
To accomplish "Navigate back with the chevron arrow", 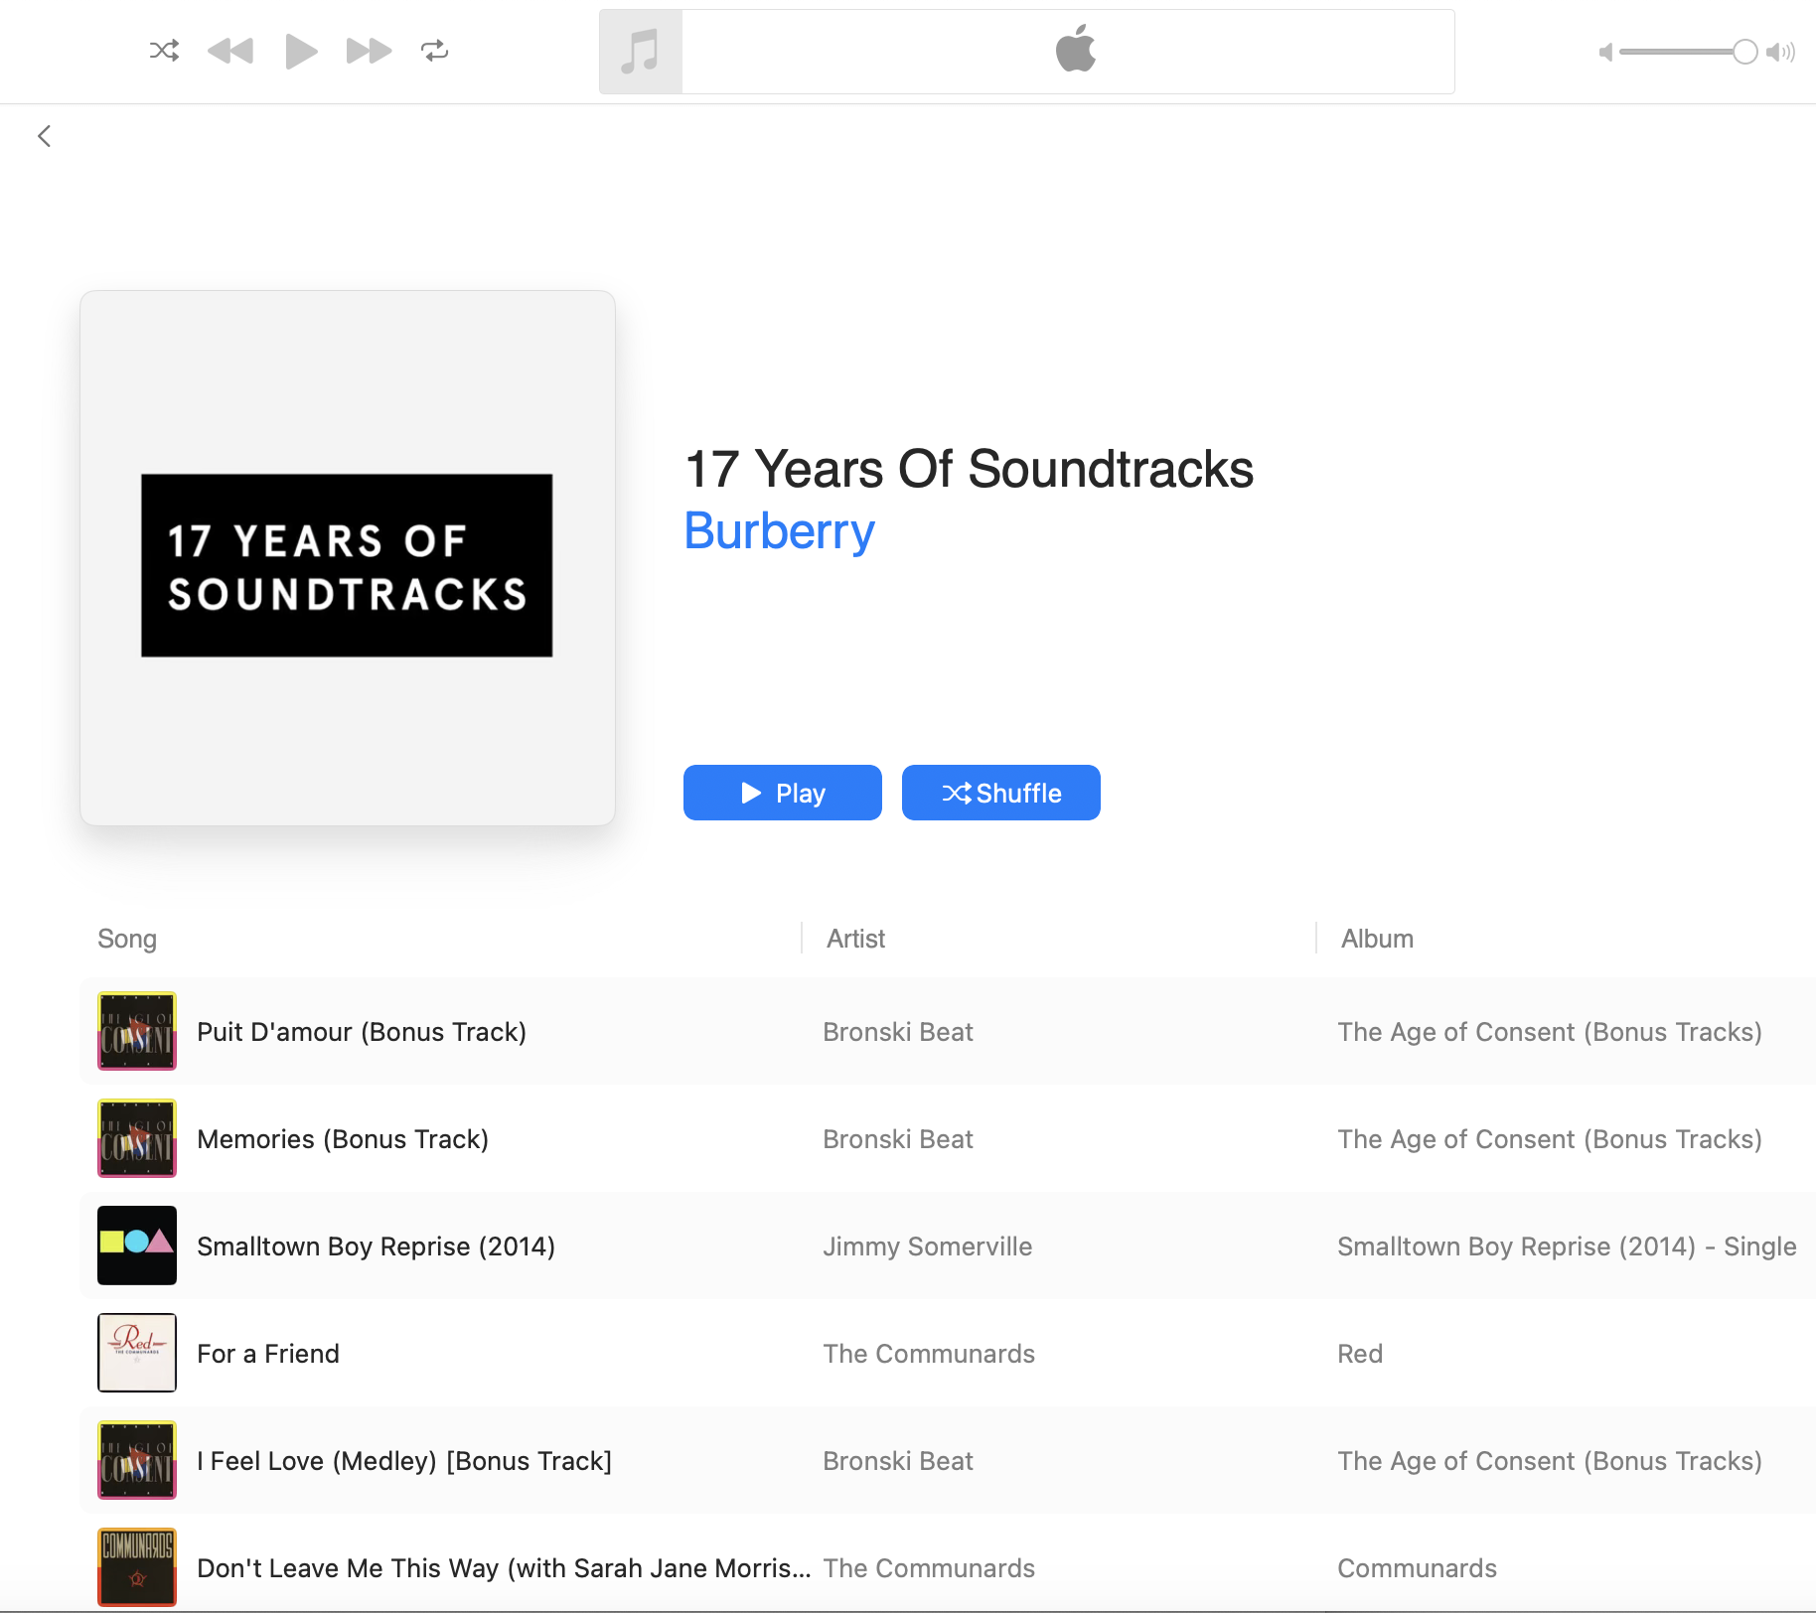I will 44,136.
